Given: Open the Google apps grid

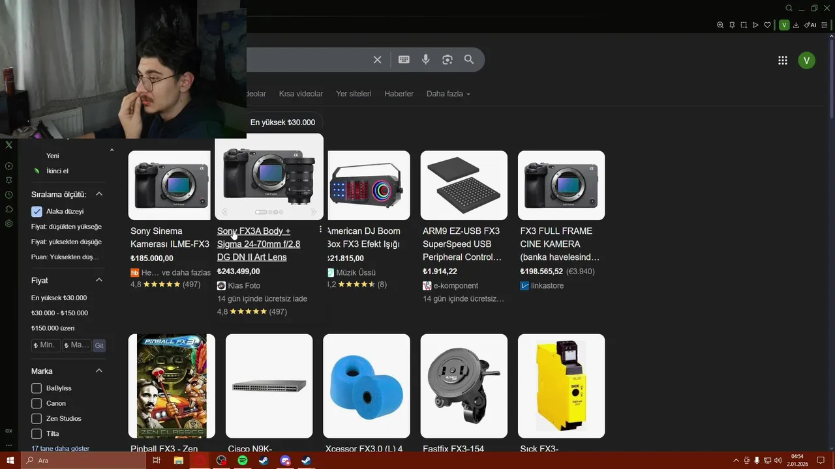Looking at the screenshot, I should (x=783, y=61).
